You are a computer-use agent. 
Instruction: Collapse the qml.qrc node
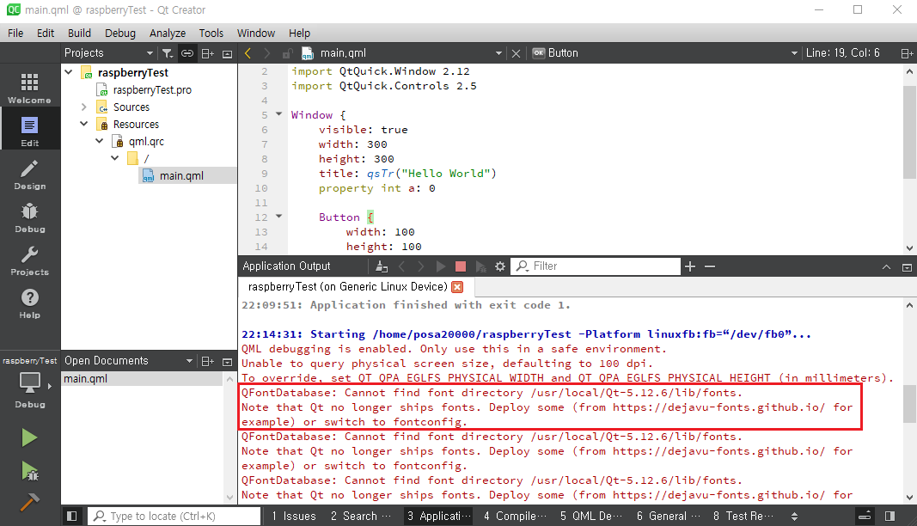[x=100, y=141]
